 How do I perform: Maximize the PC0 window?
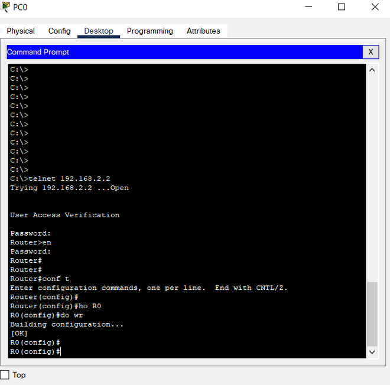tap(342, 7)
